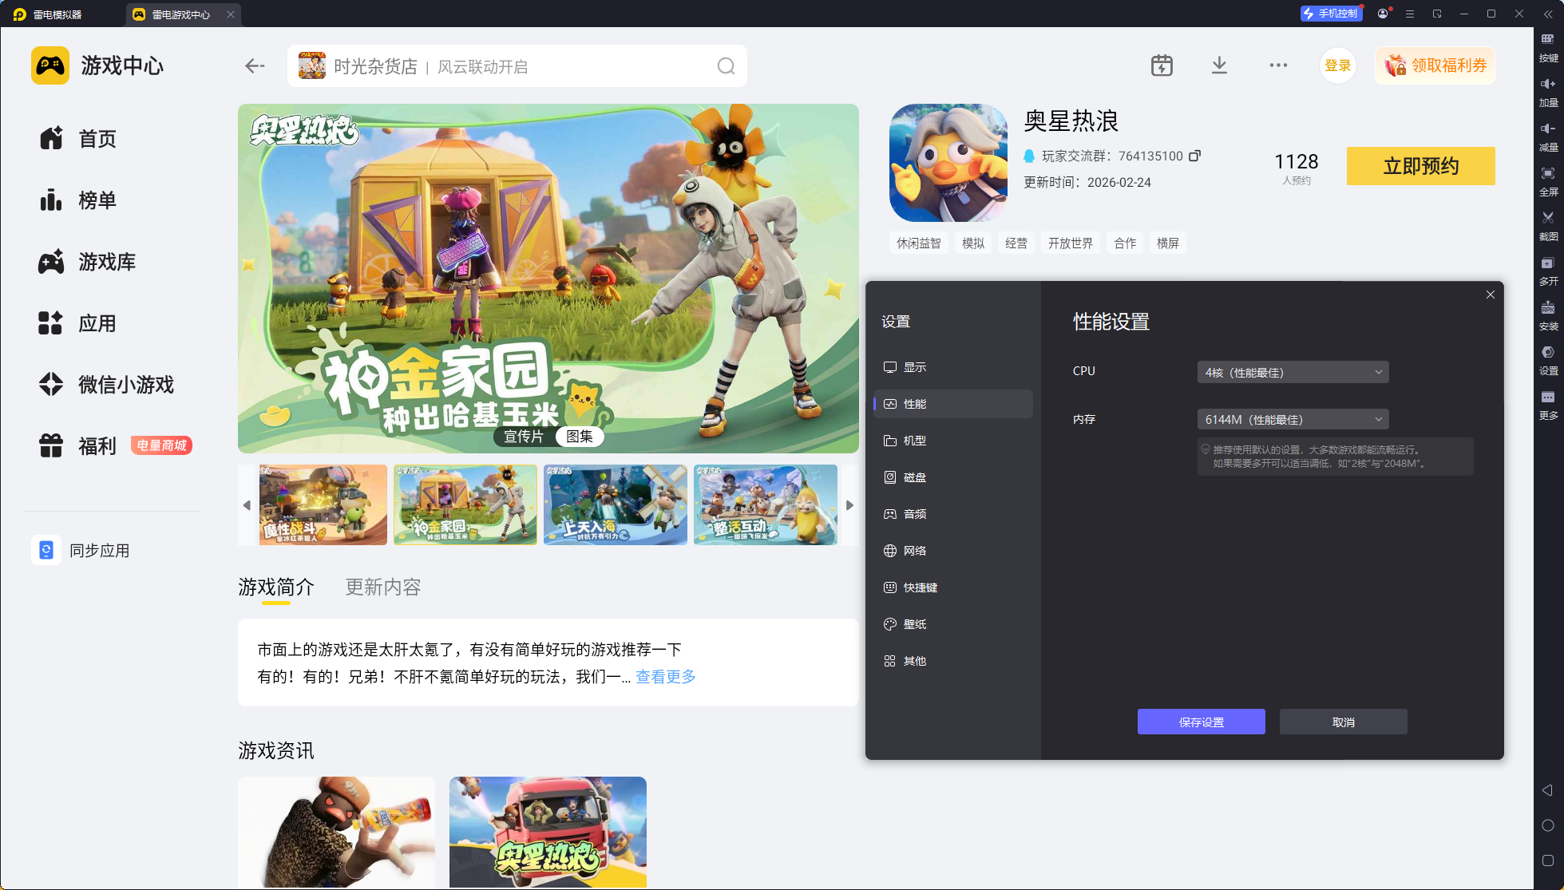
Task: Copy the player group number
Action: click(1194, 156)
